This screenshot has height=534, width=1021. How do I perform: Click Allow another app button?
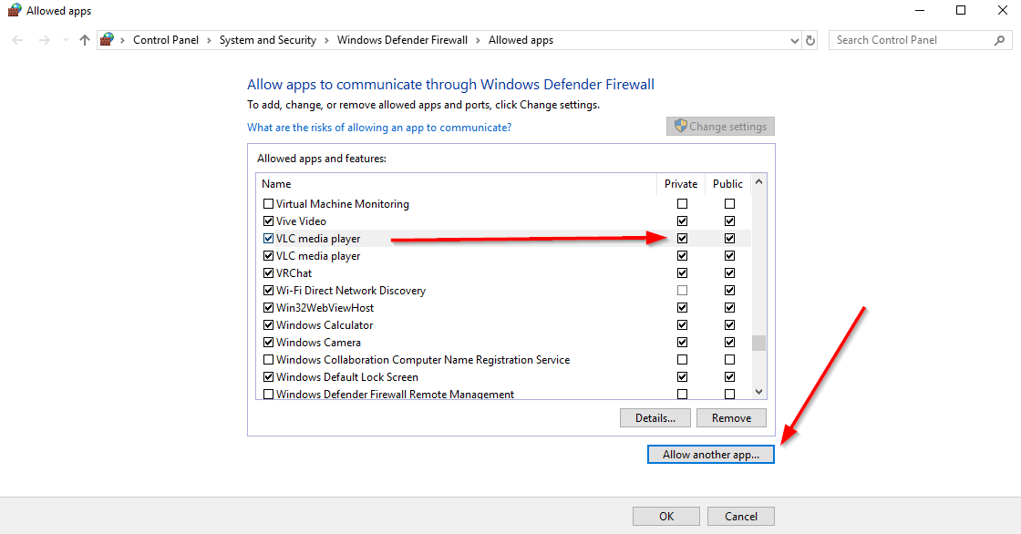pos(711,455)
